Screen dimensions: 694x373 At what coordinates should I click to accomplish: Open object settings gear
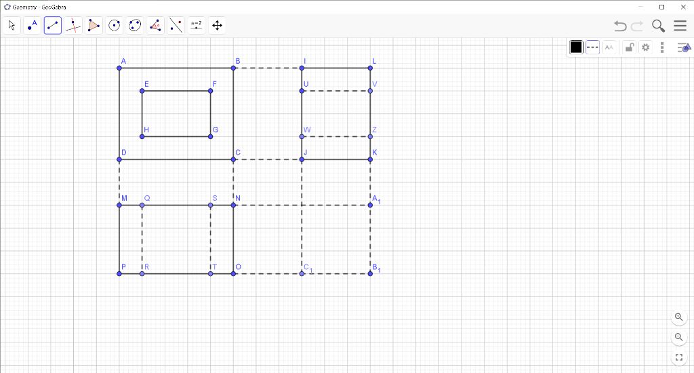(646, 47)
